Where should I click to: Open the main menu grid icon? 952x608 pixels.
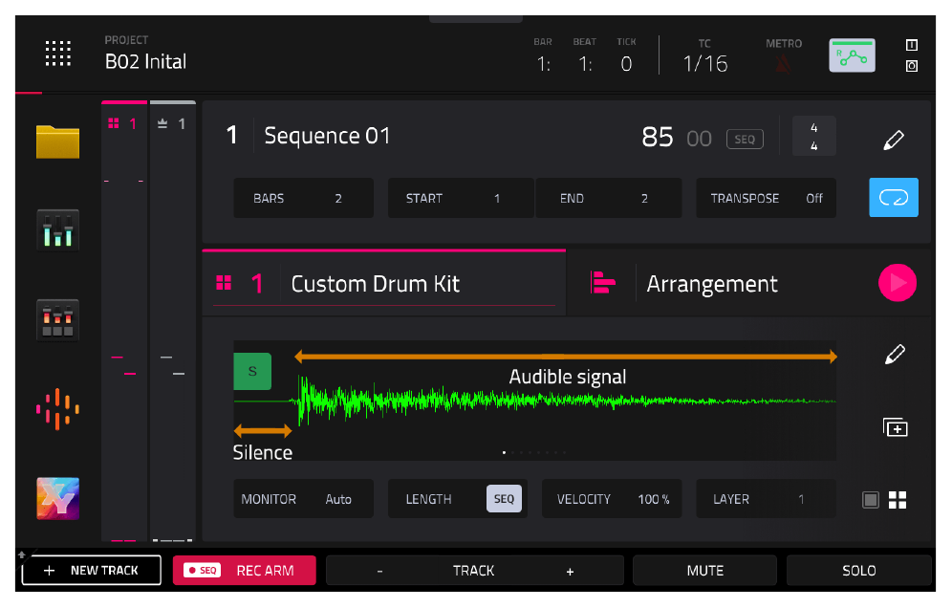point(58,54)
